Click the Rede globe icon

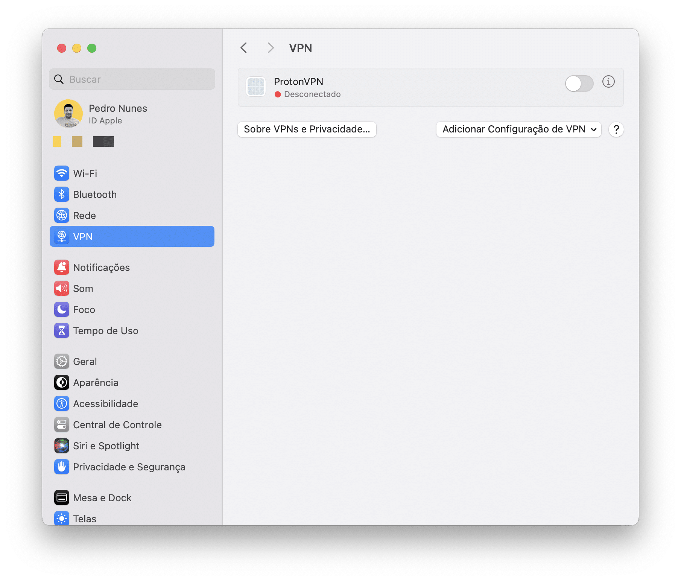(62, 215)
